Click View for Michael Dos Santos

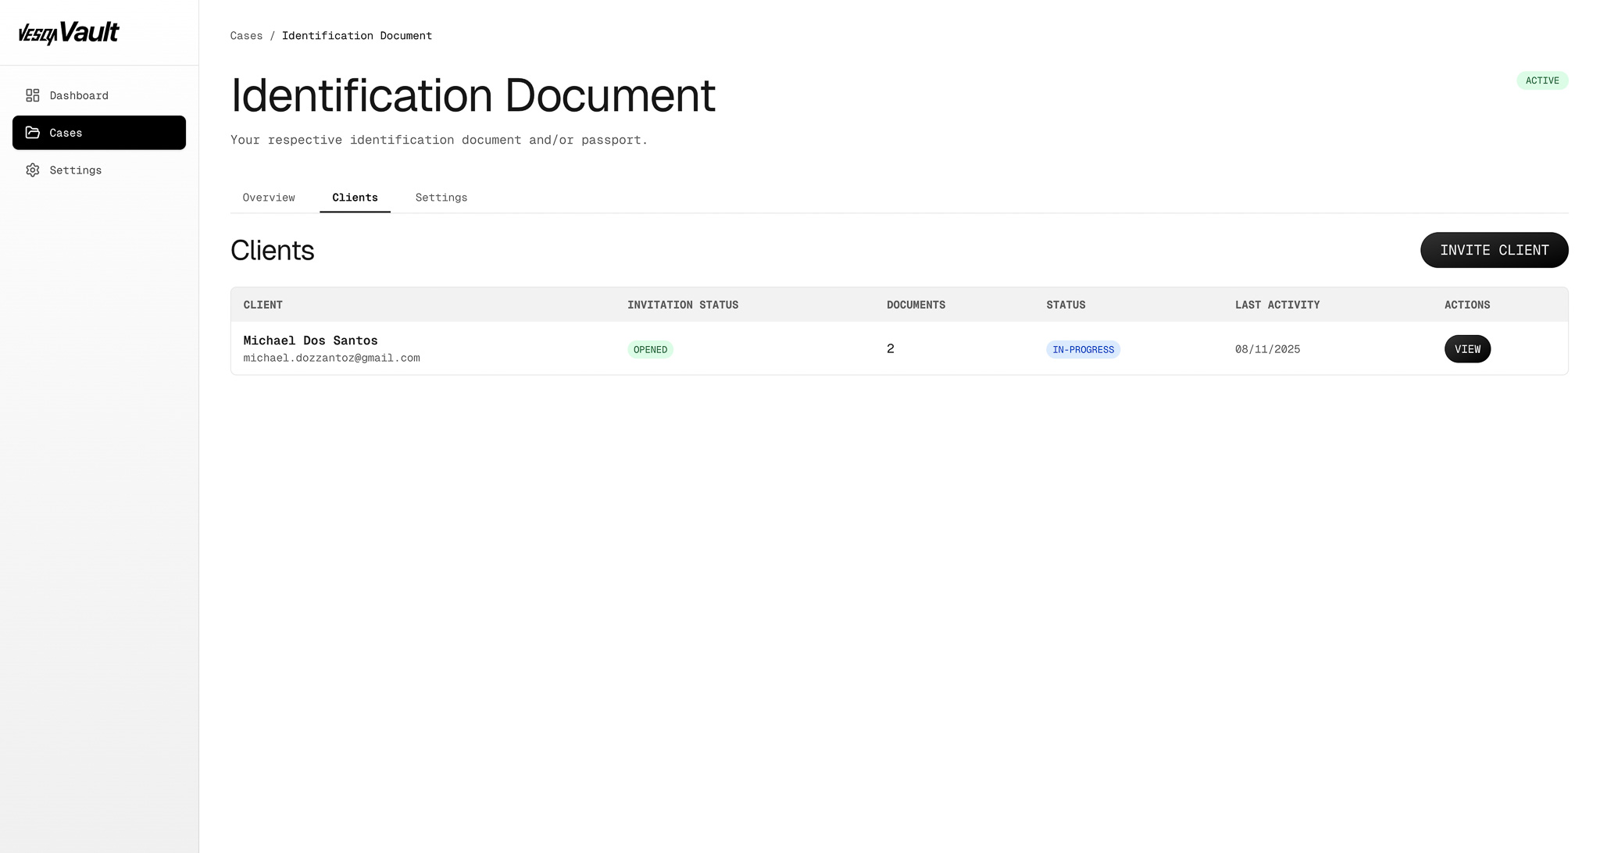1466,349
